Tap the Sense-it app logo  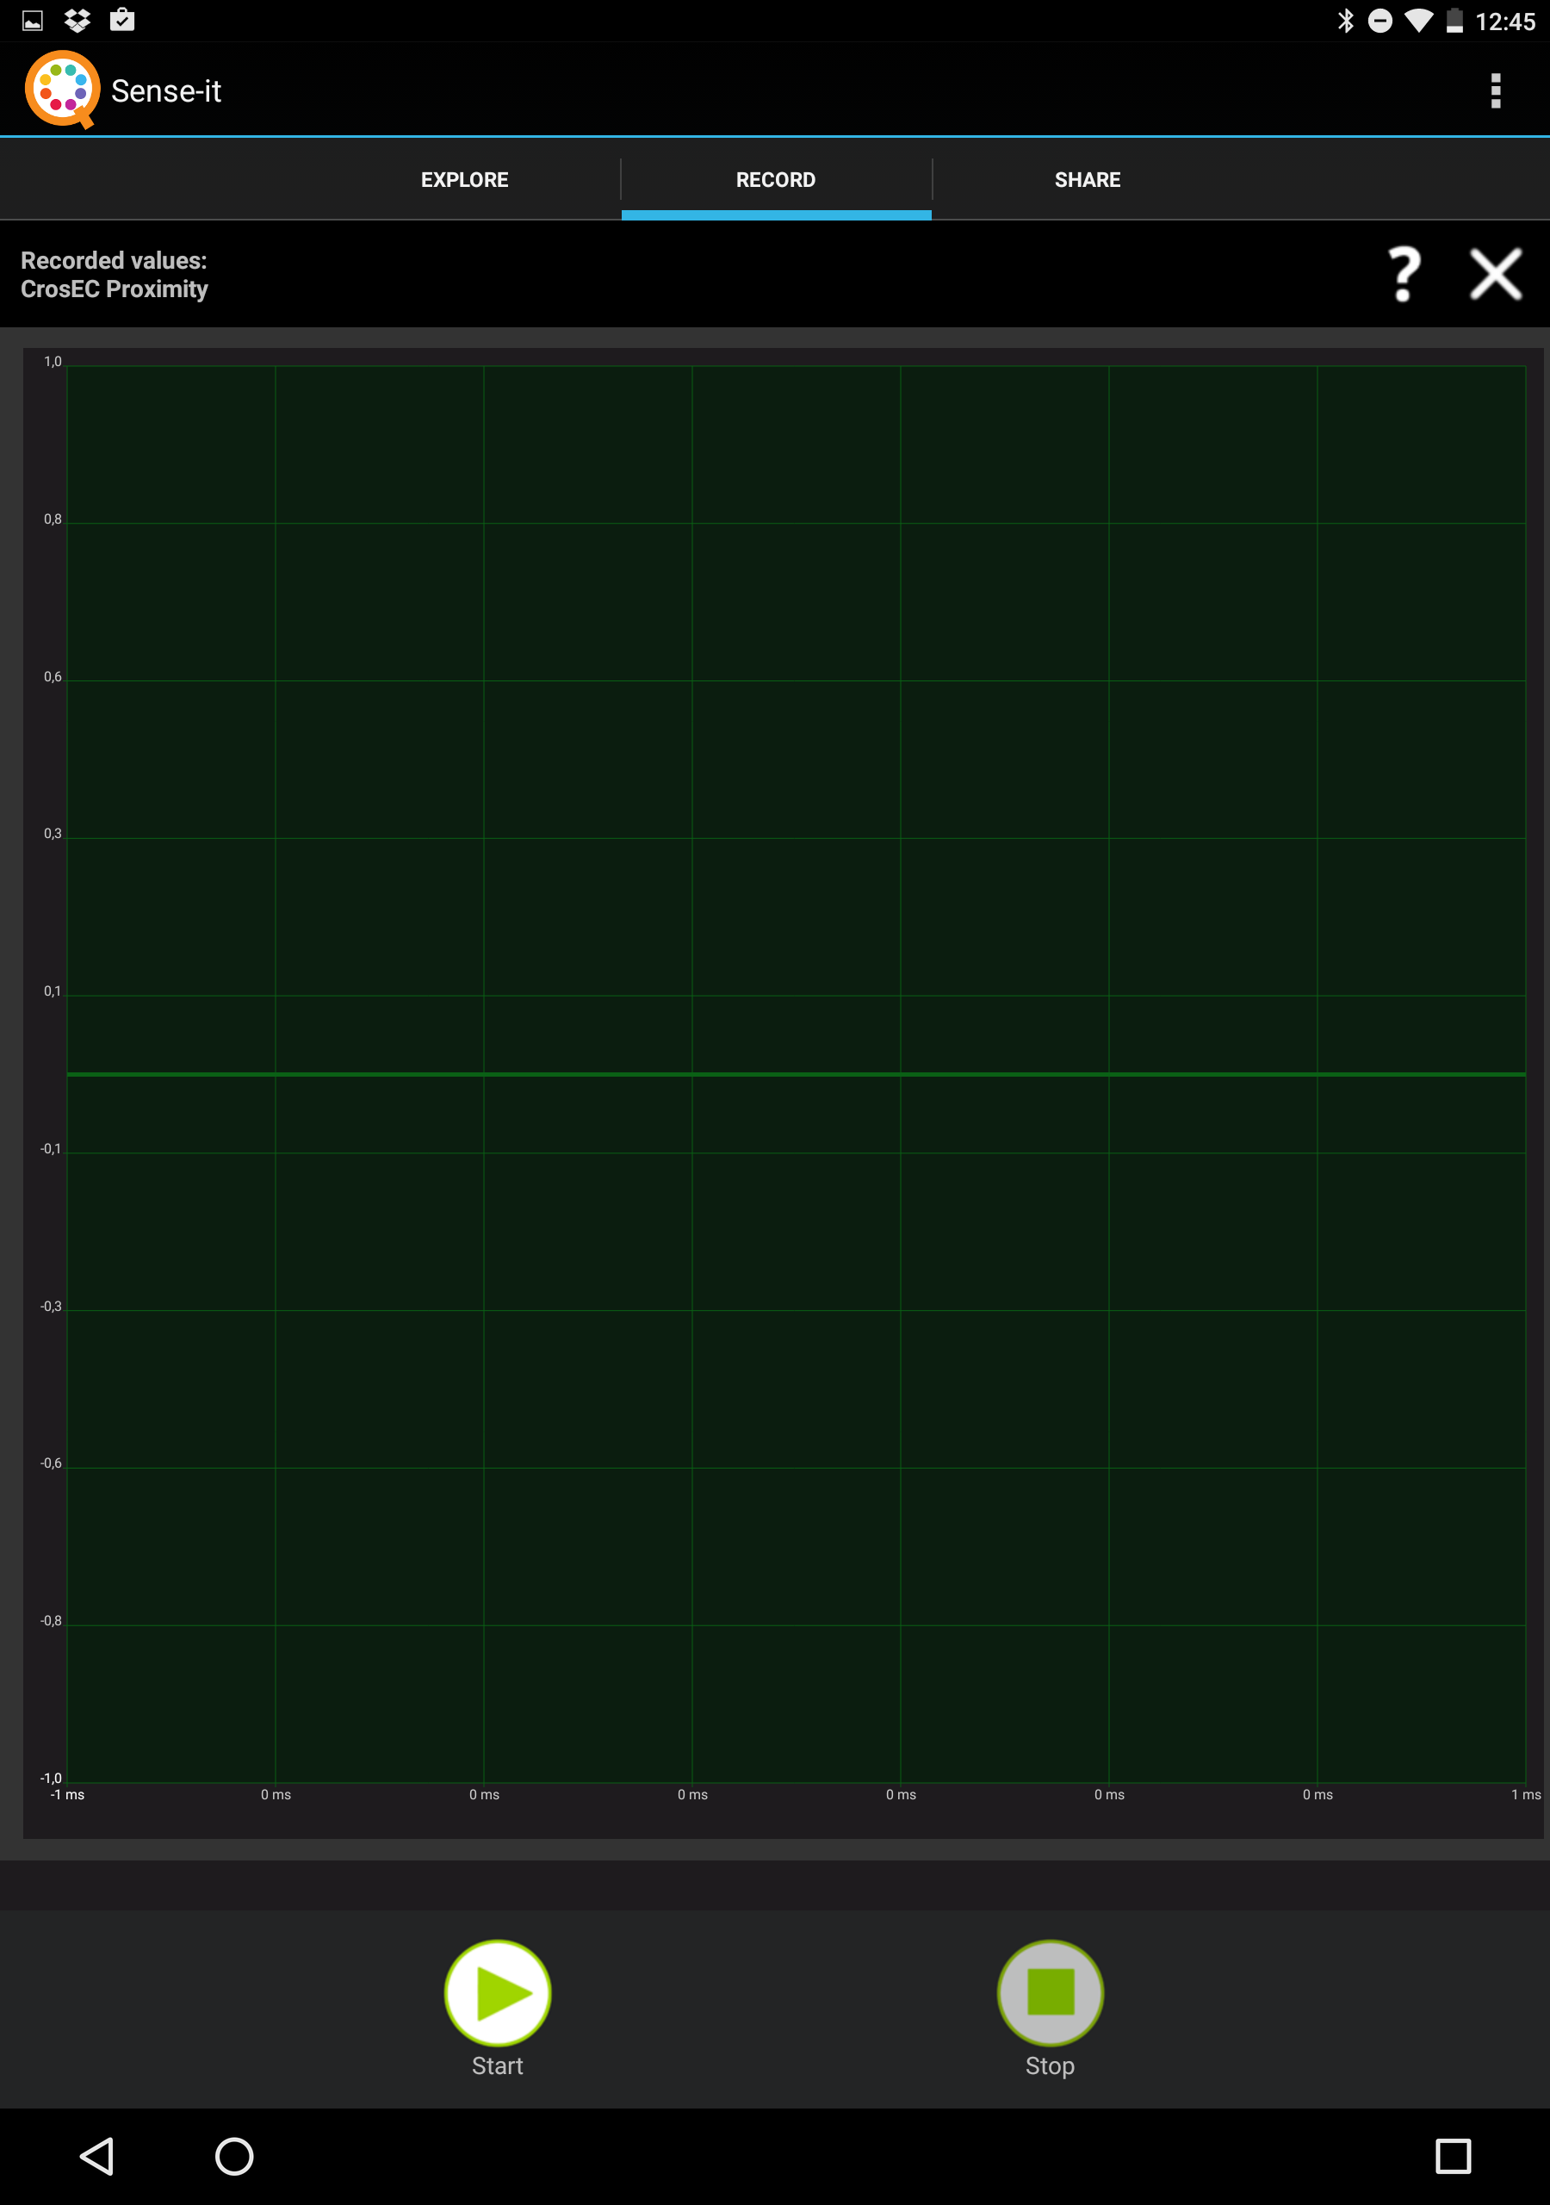tap(62, 90)
